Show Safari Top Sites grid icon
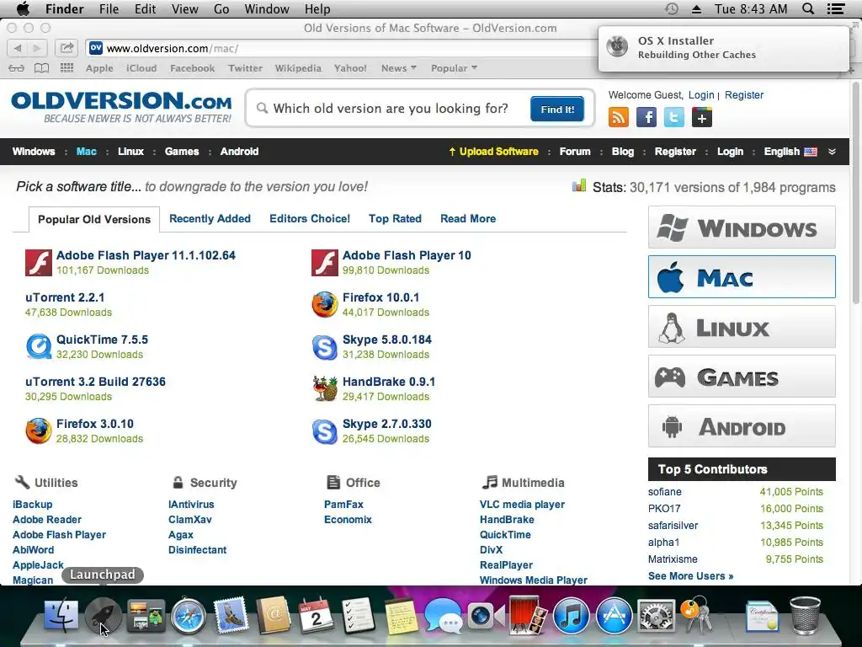Image resolution: width=862 pixels, height=647 pixels. pyautogui.click(x=67, y=67)
